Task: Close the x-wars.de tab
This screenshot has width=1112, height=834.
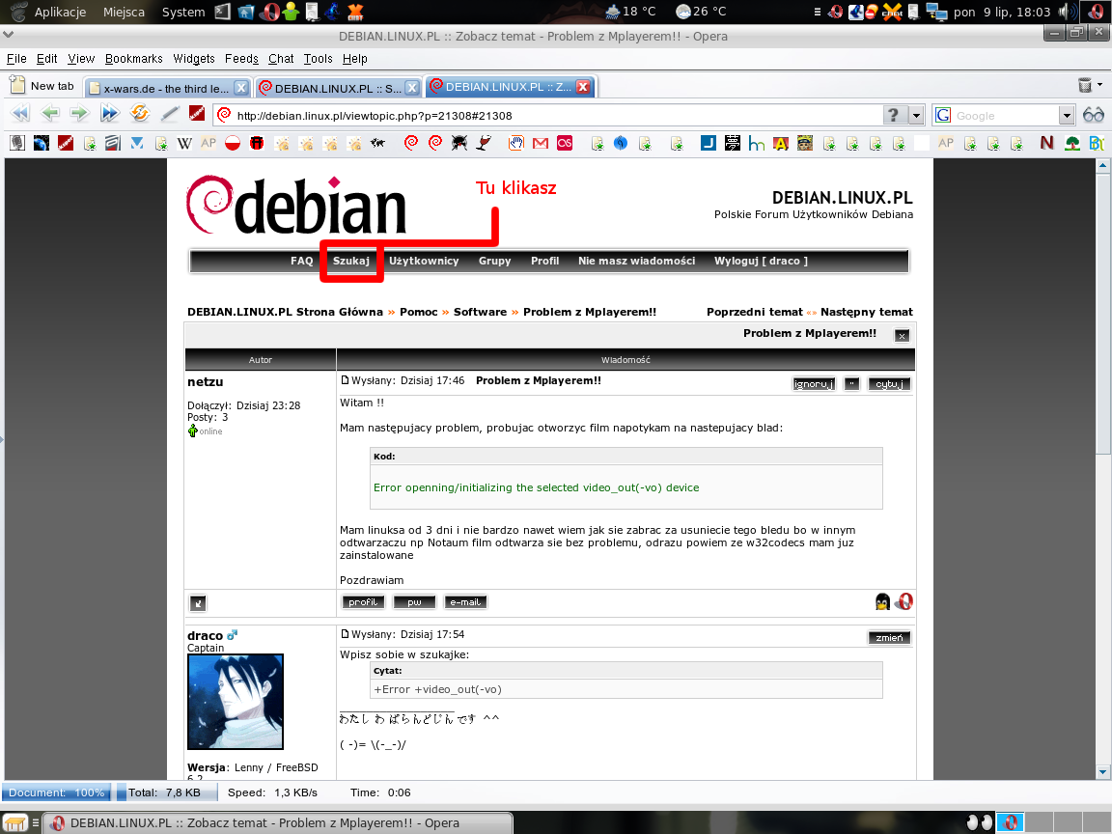Action: tap(241, 88)
